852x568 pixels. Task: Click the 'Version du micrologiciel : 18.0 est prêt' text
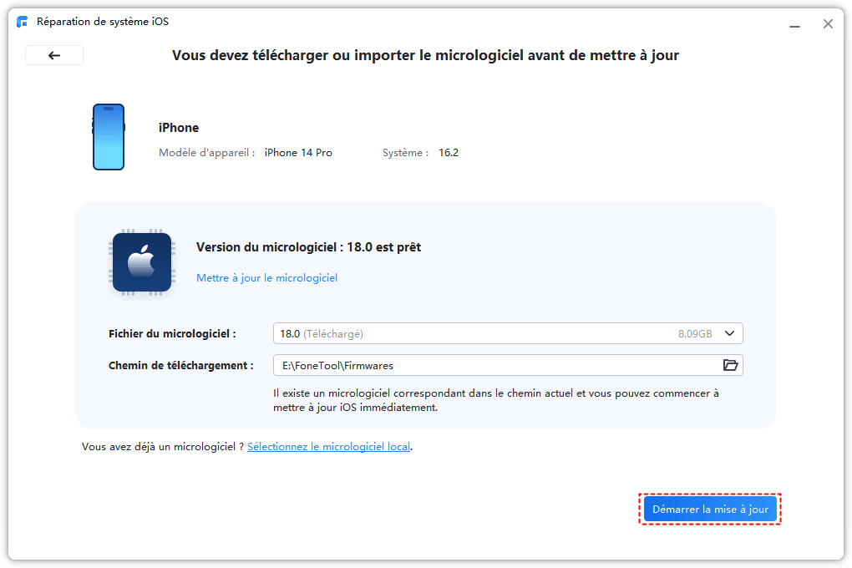click(x=308, y=247)
